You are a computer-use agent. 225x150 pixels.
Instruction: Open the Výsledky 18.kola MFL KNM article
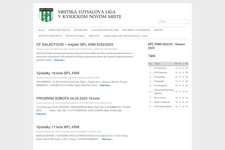(58, 73)
